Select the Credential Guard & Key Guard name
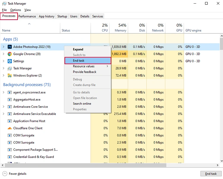The image size is (223, 179). (x=34, y=157)
